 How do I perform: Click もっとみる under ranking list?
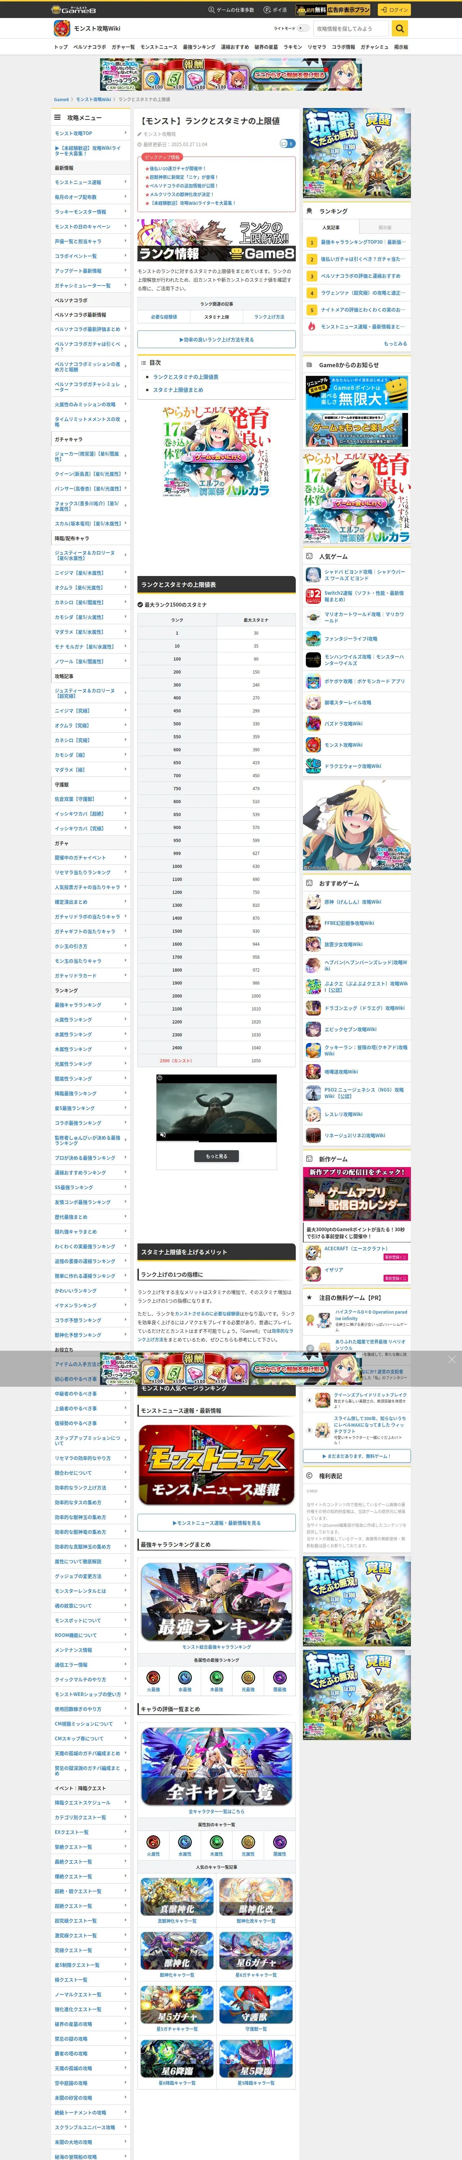click(395, 343)
